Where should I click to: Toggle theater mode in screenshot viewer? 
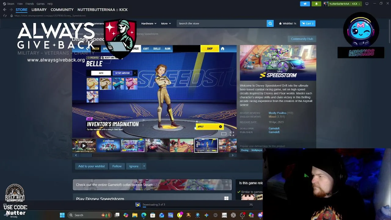pos(224,134)
